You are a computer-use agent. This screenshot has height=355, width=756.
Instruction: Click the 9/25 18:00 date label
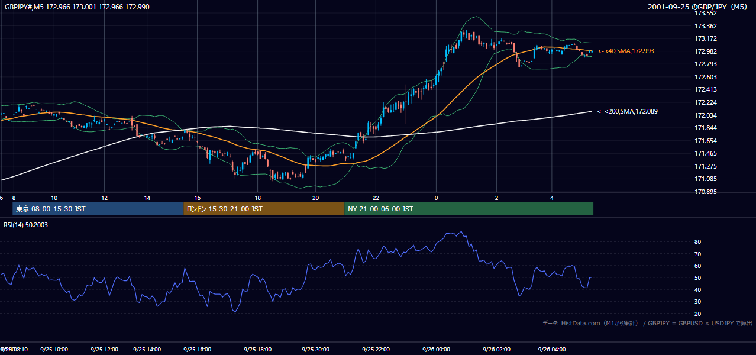[257, 350]
